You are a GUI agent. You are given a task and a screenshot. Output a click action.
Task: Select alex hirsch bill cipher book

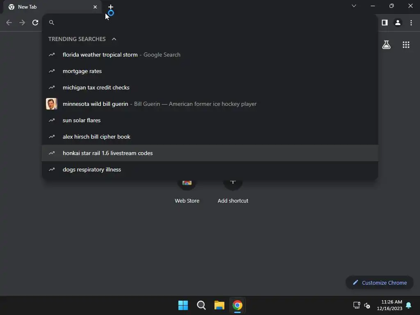tap(210, 137)
